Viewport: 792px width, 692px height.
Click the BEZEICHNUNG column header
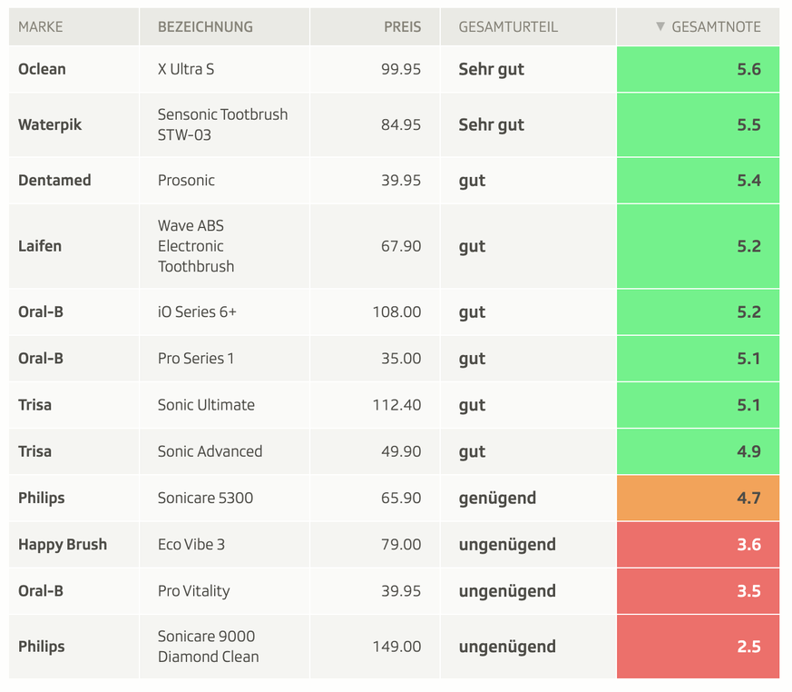click(205, 27)
